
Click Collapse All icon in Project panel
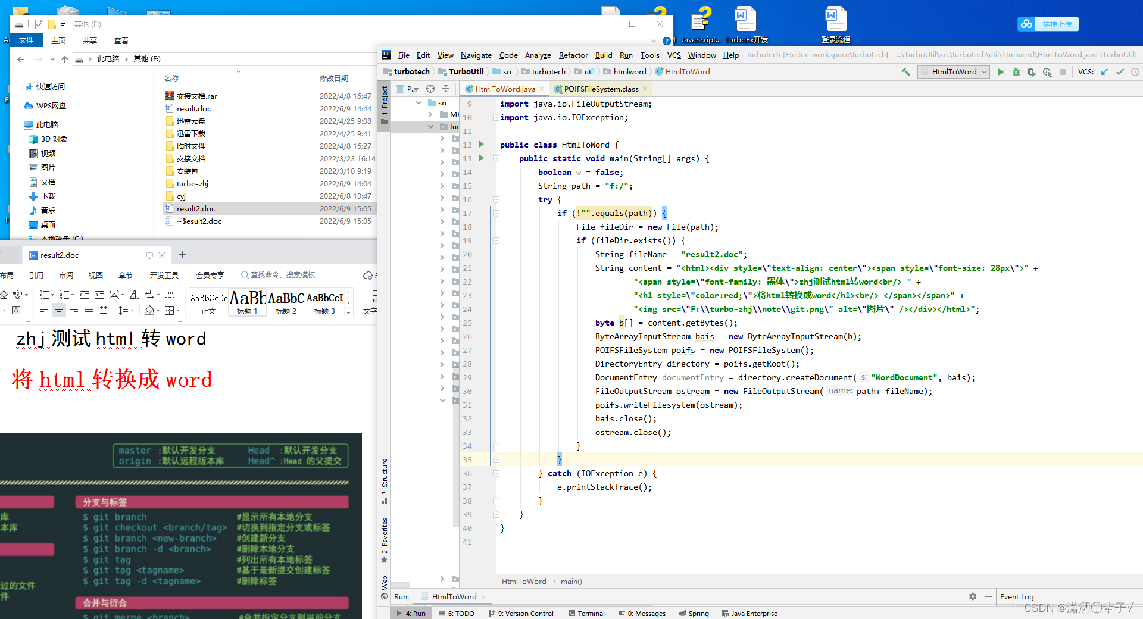(446, 89)
